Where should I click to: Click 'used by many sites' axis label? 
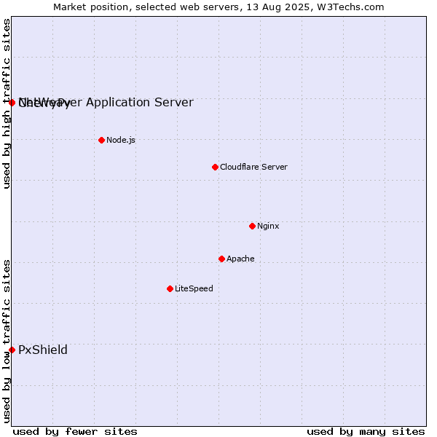pyautogui.click(x=366, y=432)
